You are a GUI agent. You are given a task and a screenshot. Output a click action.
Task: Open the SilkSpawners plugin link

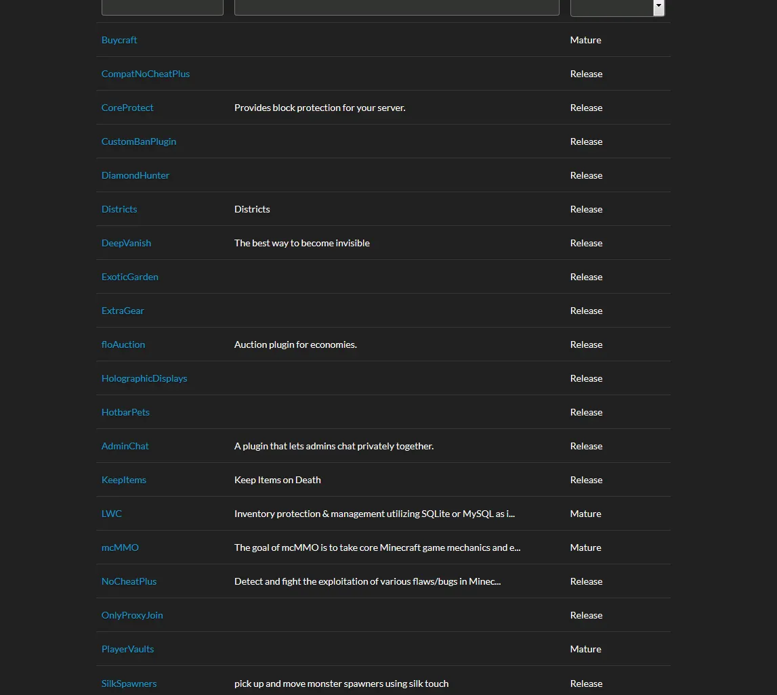pos(129,683)
